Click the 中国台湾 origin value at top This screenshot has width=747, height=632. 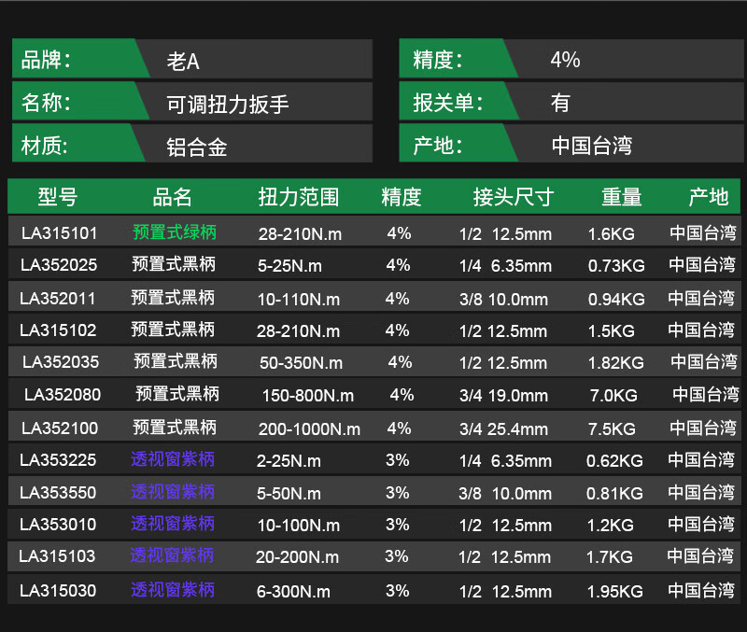tap(592, 146)
